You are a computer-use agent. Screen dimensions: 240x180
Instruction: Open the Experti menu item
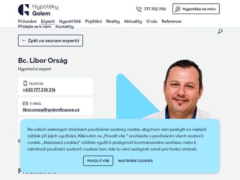48,21
